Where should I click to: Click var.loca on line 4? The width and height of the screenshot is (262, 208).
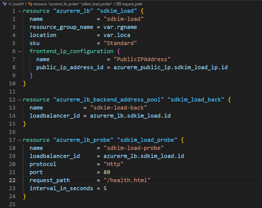click(117, 35)
